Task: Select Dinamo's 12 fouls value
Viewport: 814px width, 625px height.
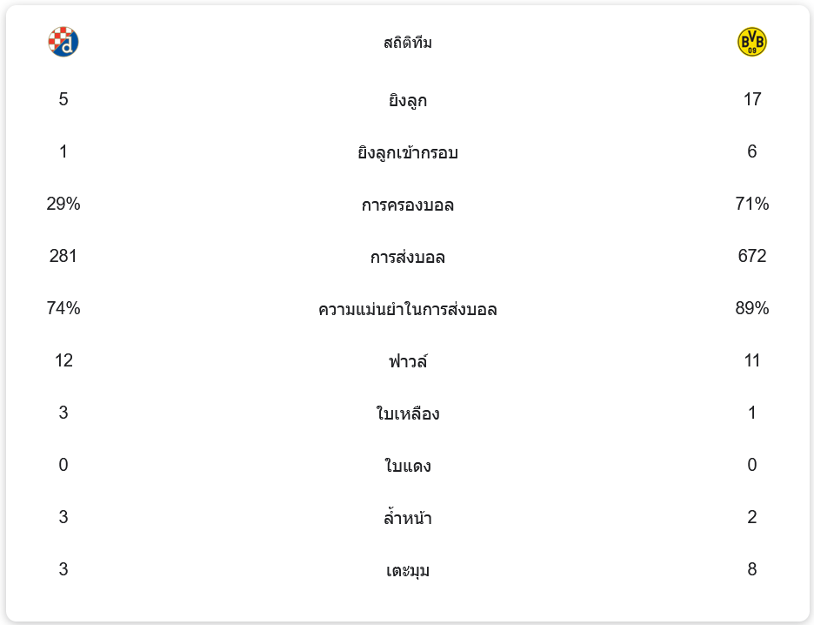Action: 63,360
